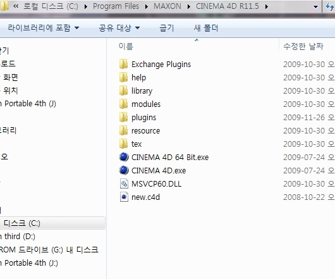
Task: Click the 새 폴더 button
Action: pos(206,28)
